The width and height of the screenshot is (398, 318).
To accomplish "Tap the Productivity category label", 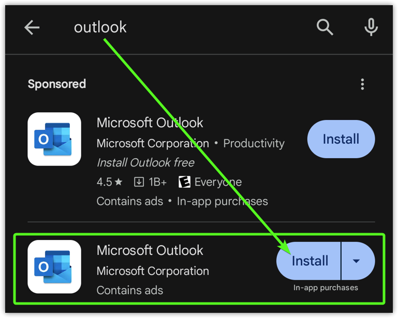I will (254, 144).
